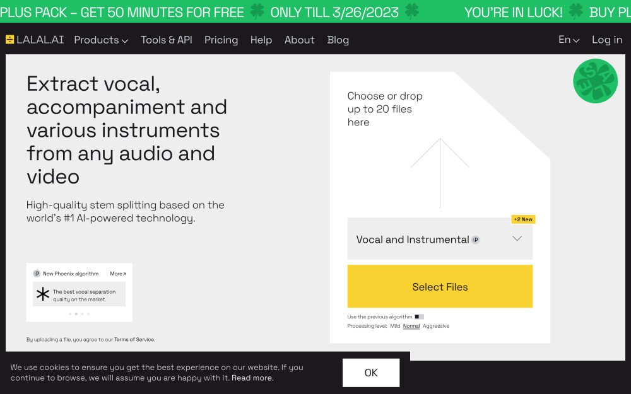Click the Phoenix icon beside New Phoenix algorithm

[x=37, y=274]
